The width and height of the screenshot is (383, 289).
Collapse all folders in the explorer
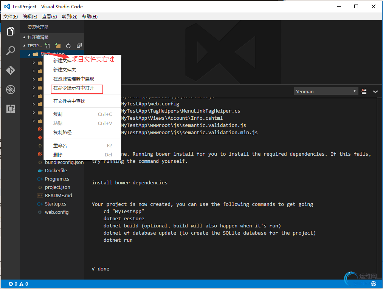(x=79, y=46)
